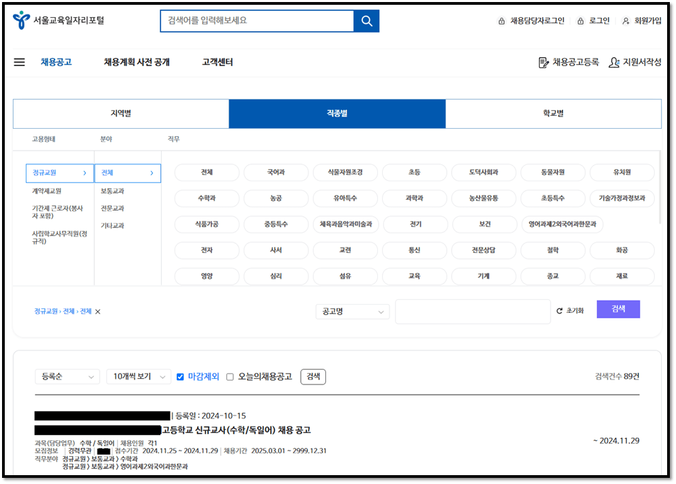Click the purple 검색 search button

[x=618, y=309]
